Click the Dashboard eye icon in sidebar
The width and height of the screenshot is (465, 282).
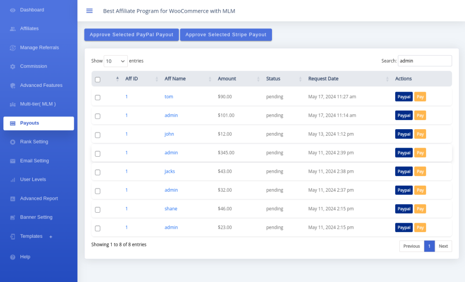click(13, 10)
